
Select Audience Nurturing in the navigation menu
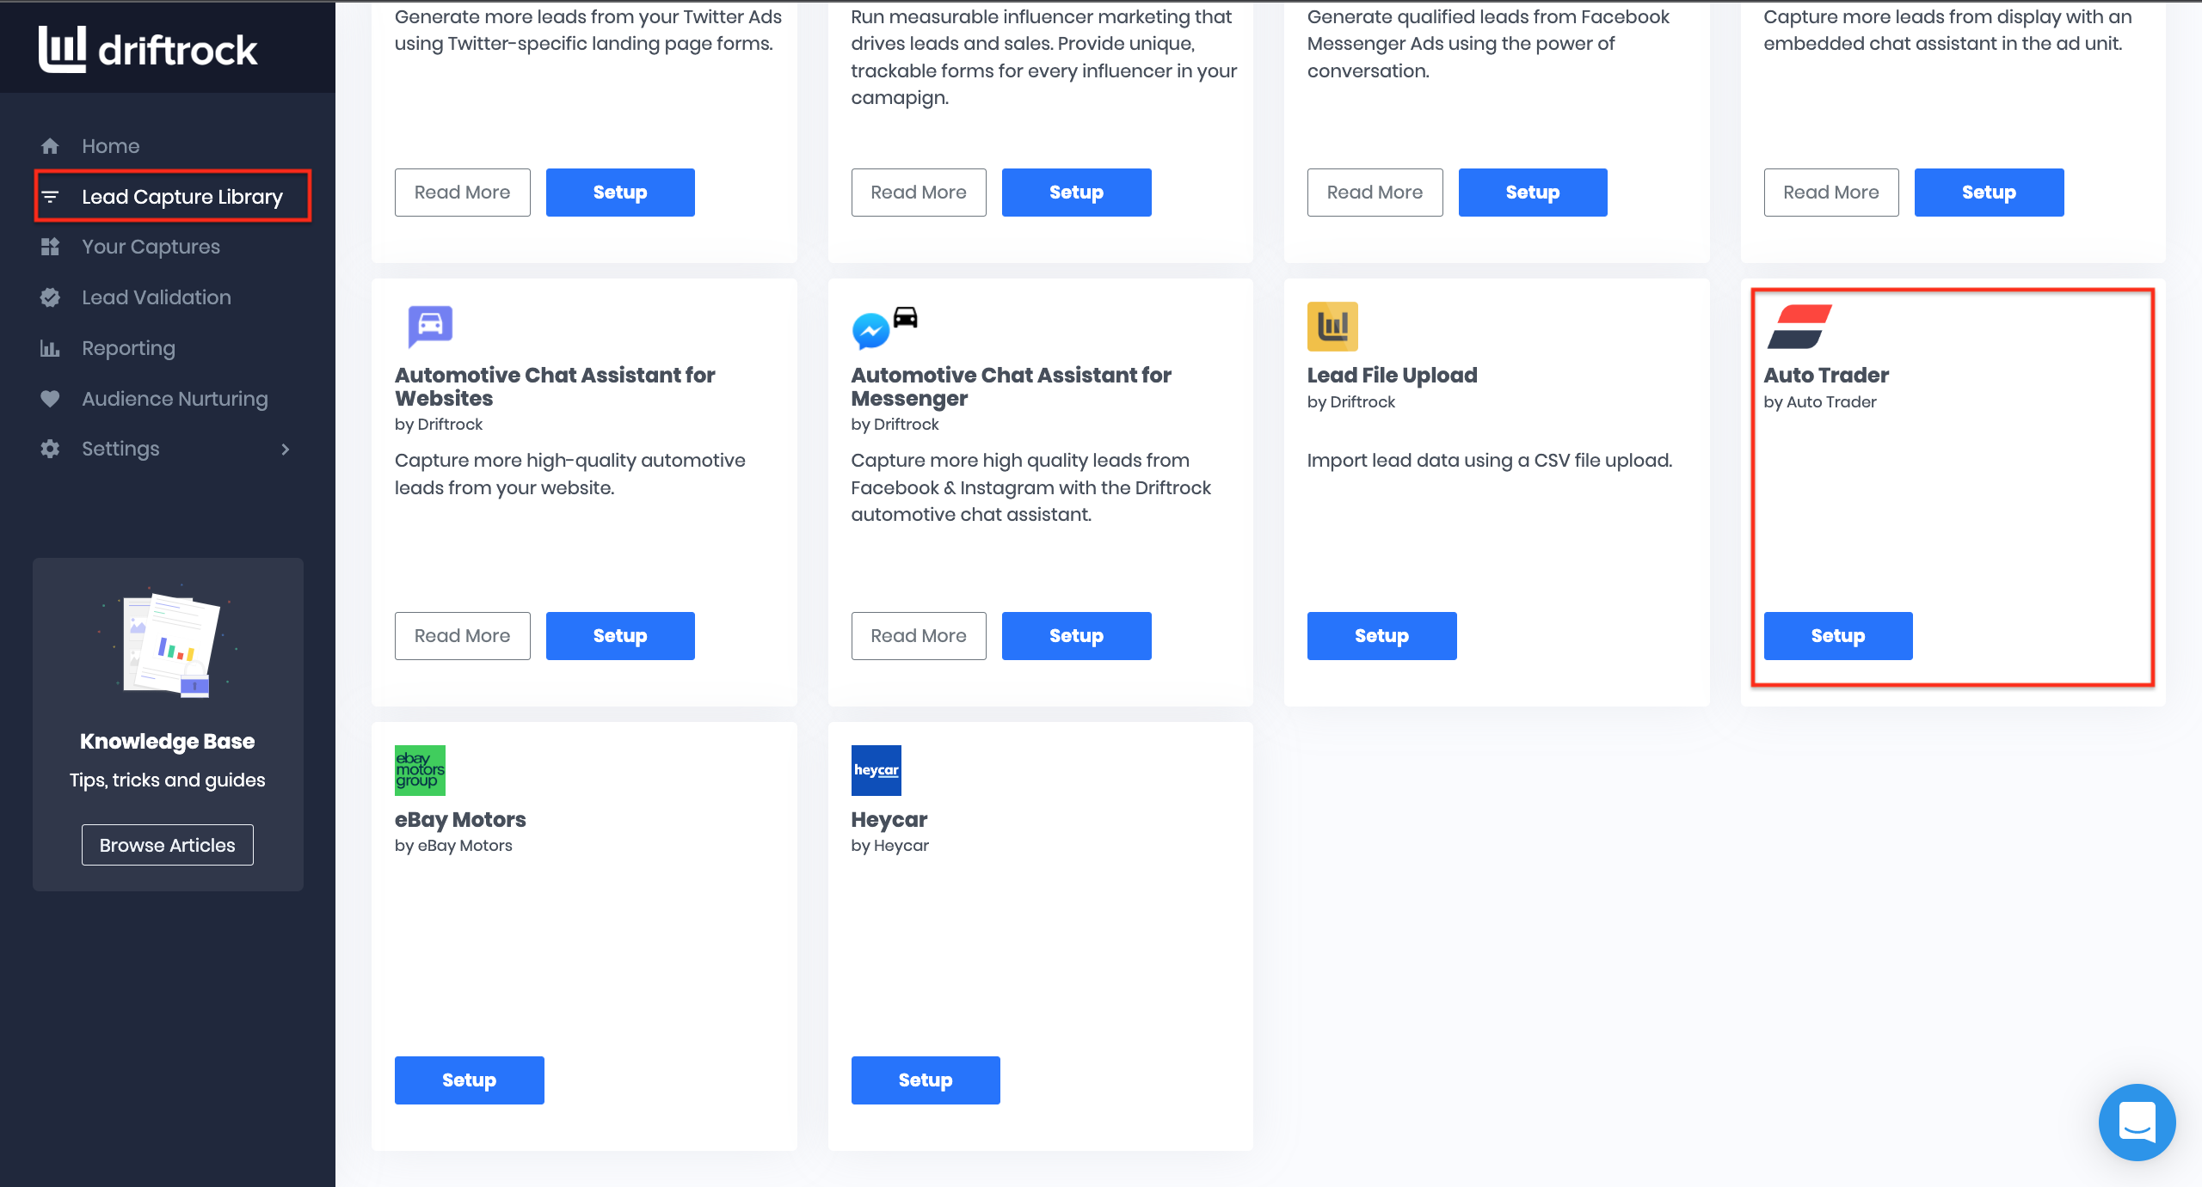175,398
